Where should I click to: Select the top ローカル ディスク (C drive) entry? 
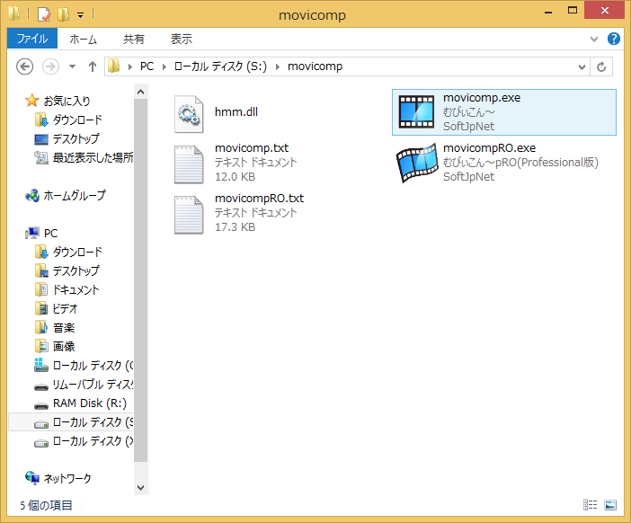point(93,366)
